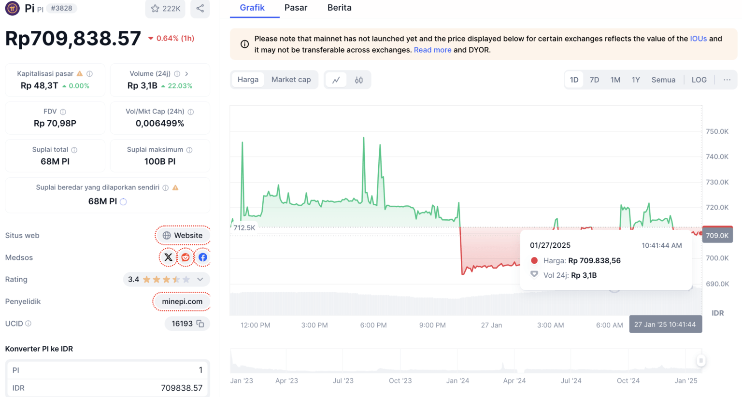Open Pi's X (Twitter) profile

[x=168, y=257]
